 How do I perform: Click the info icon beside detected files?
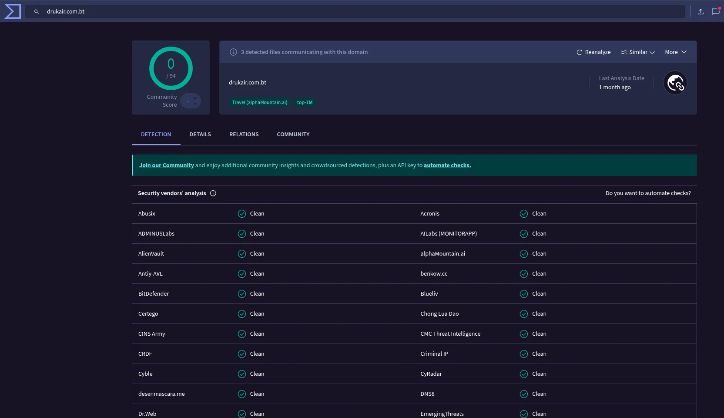pos(233,52)
